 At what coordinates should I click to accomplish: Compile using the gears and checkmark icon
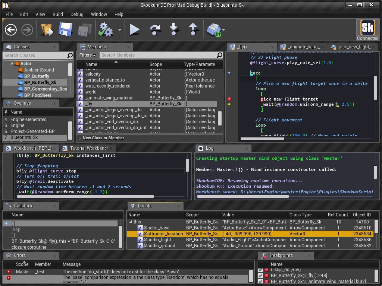point(106,30)
